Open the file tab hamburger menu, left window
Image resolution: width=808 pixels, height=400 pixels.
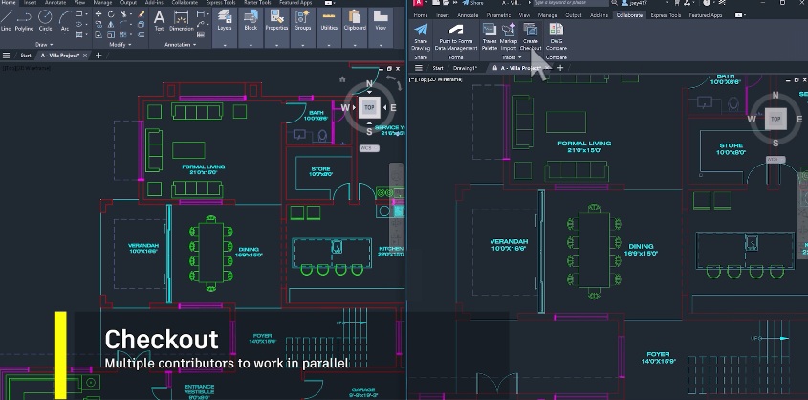click(6, 56)
